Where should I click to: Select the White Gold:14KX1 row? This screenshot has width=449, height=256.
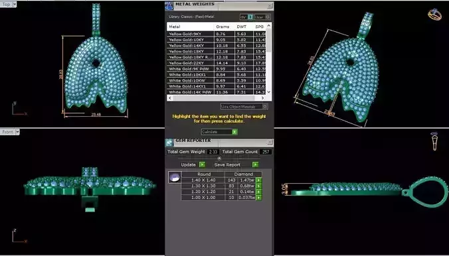click(217, 86)
